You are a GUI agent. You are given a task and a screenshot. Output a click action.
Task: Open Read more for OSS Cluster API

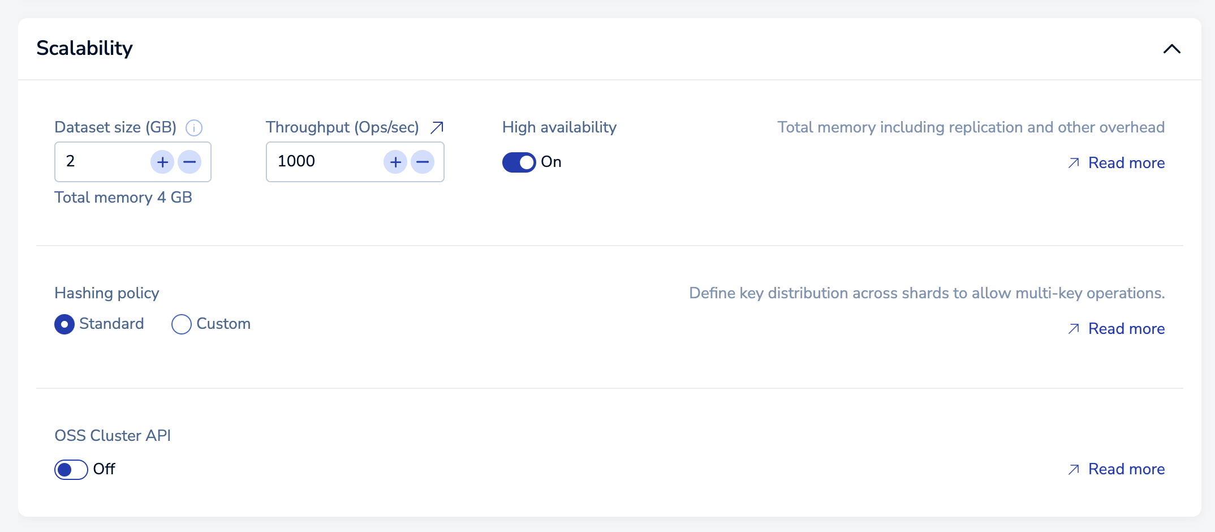(1126, 469)
